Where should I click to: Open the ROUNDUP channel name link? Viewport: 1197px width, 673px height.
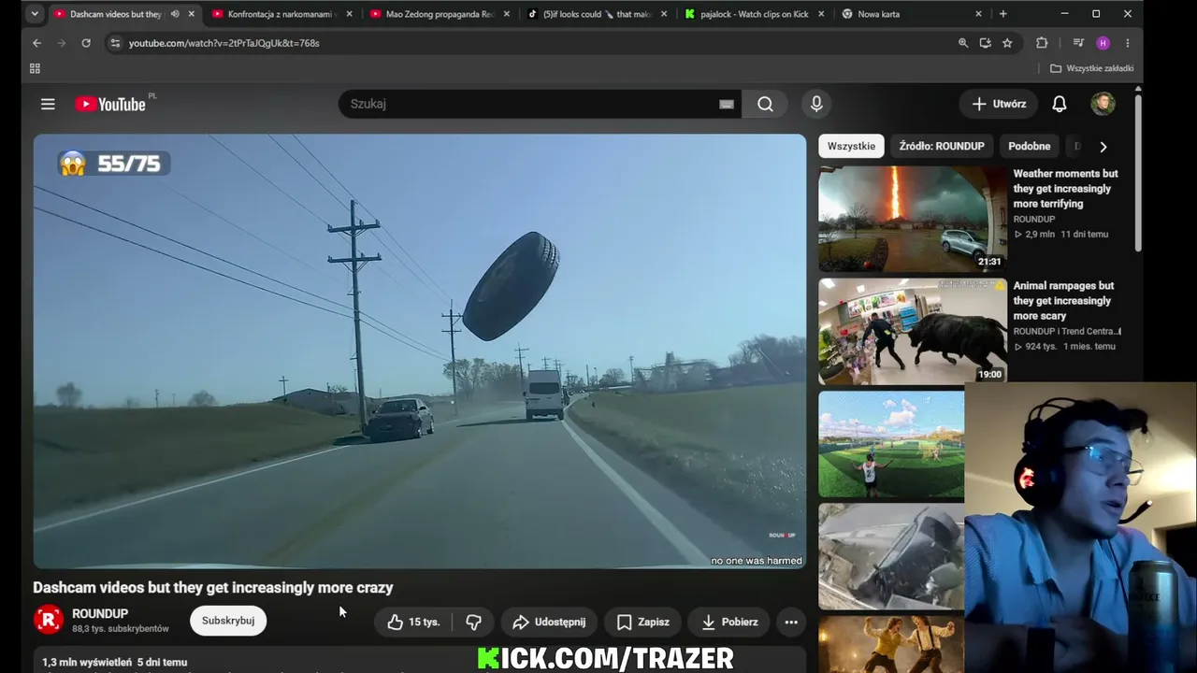pyautogui.click(x=100, y=614)
